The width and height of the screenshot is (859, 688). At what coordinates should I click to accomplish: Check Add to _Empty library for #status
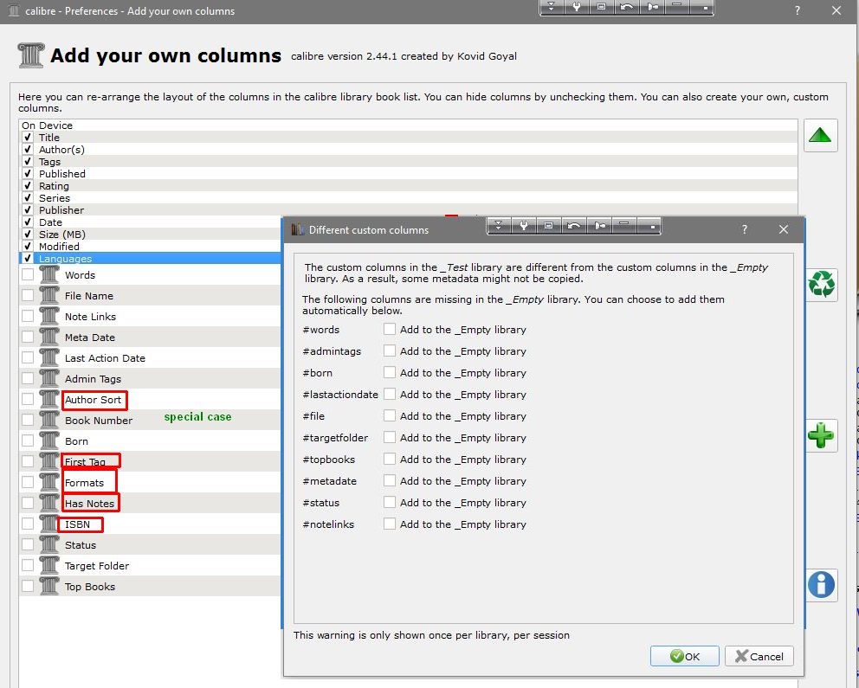click(x=390, y=502)
